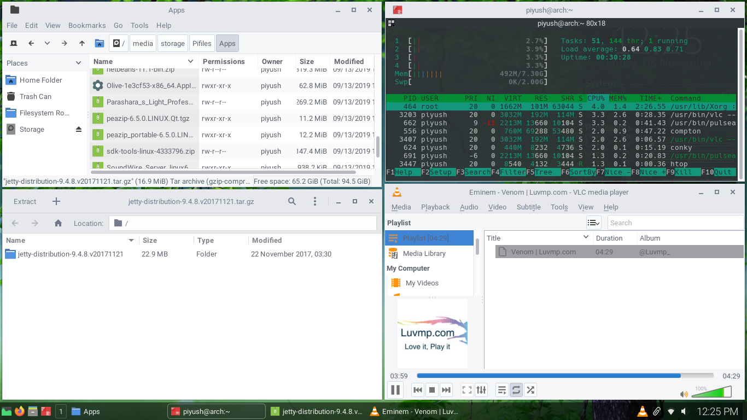Skip to previous track in VLC
Screen dimensions: 747x420
pos(418,390)
